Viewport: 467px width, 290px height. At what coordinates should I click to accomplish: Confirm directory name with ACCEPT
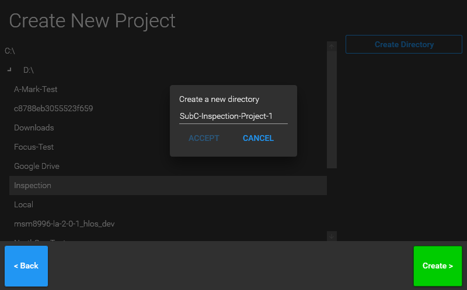tap(204, 138)
